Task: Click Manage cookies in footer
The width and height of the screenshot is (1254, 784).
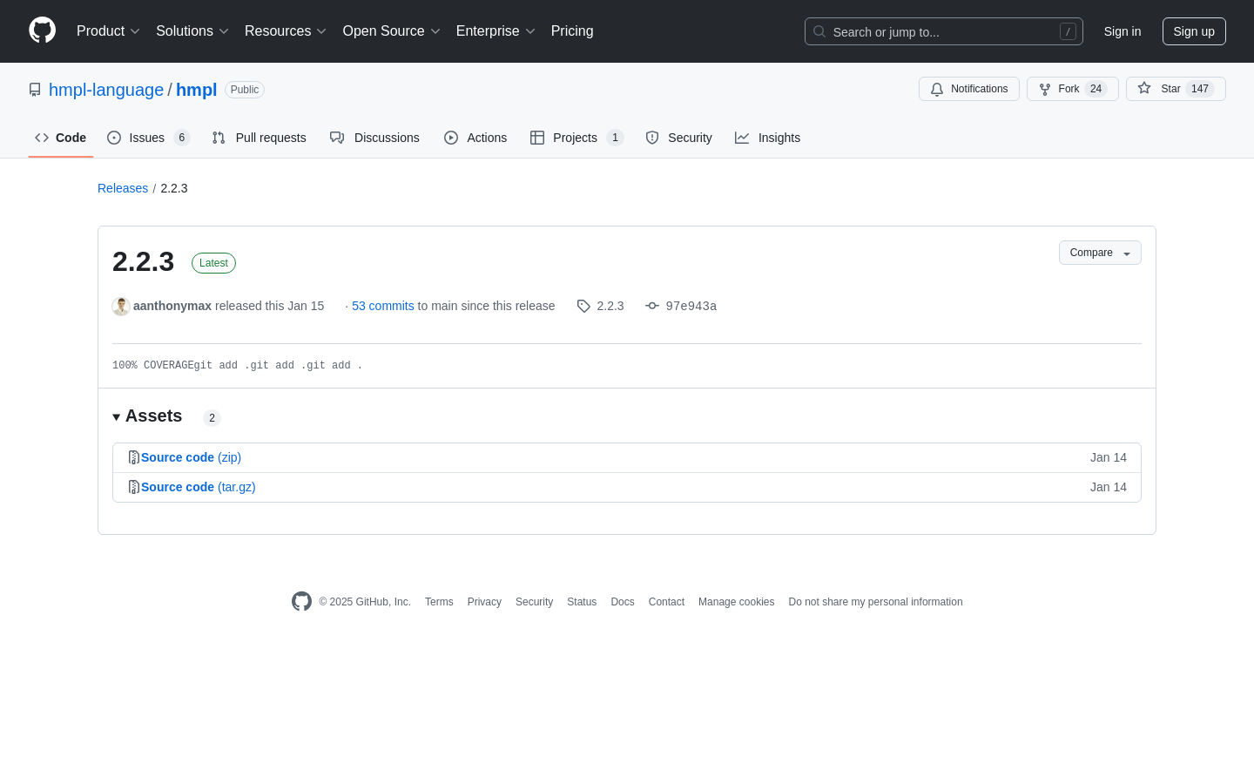Action: (x=736, y=602)
